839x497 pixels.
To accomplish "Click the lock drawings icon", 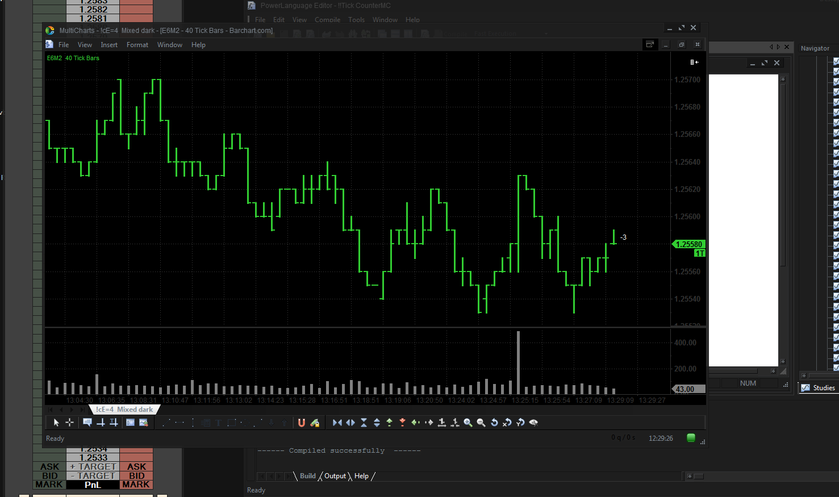I will click(x=315, y=423).
